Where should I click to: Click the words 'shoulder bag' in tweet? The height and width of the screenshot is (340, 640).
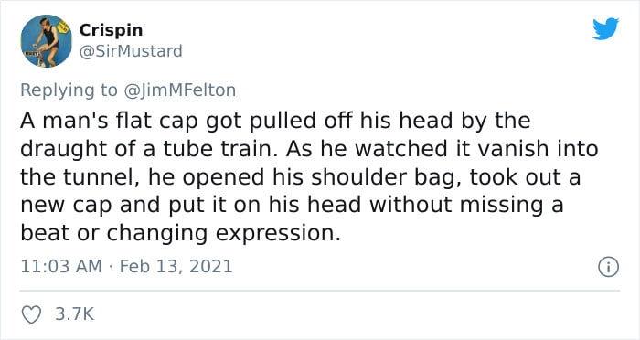(382, 177)
